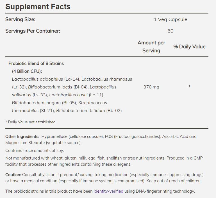Click the Bifidobacterium bifidum (Bb-02) strain name

89,111
